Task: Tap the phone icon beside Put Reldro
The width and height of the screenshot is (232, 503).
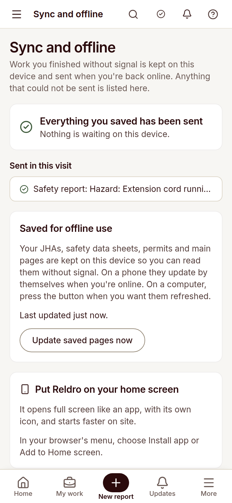Action: pyautogui.click(x=25, y=389)
